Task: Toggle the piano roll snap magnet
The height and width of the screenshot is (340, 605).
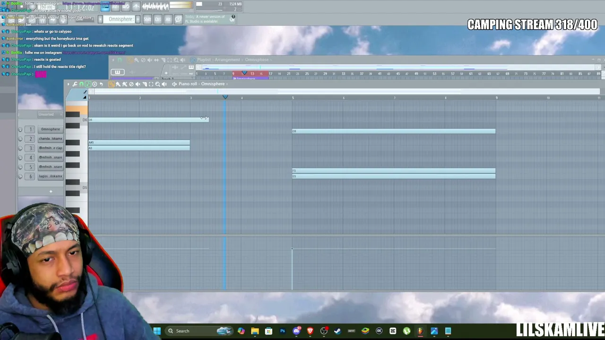Action: tap(81, 84)
